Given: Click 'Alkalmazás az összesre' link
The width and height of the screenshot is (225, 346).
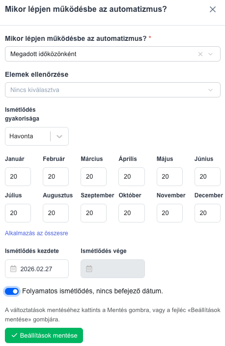Looking at the screenshot, I should [36, 233].
